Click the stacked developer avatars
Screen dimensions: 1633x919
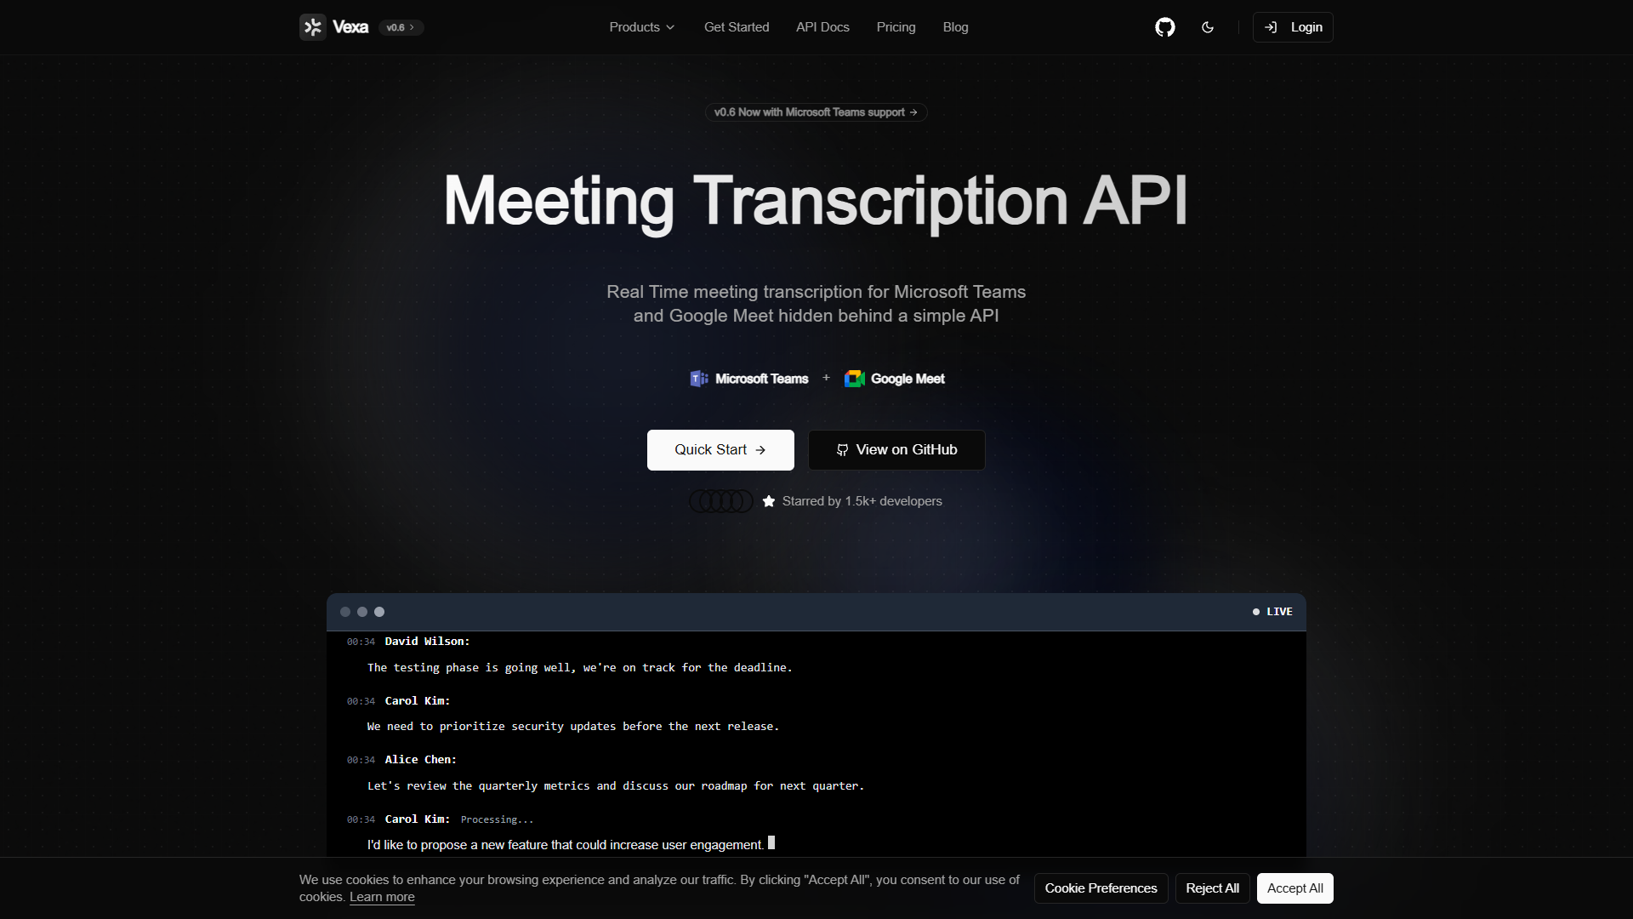tap(721, 501)
